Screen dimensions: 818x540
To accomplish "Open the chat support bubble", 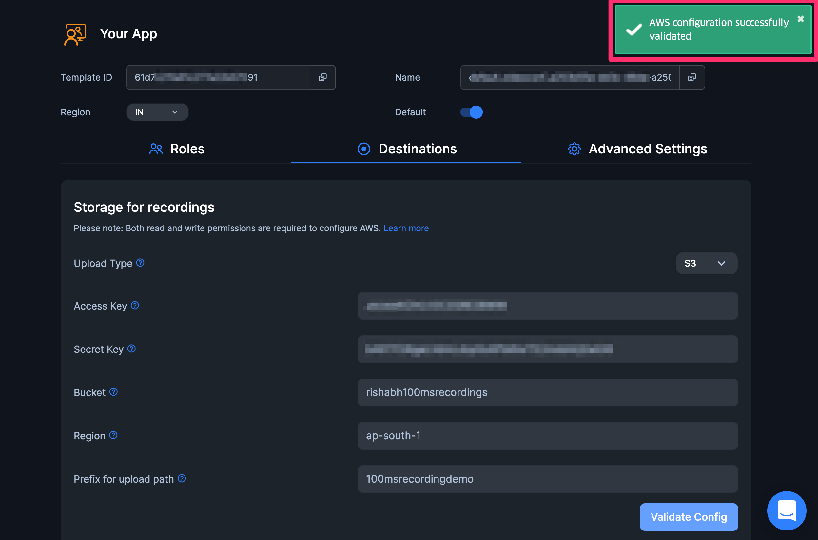I will [786, 510].
